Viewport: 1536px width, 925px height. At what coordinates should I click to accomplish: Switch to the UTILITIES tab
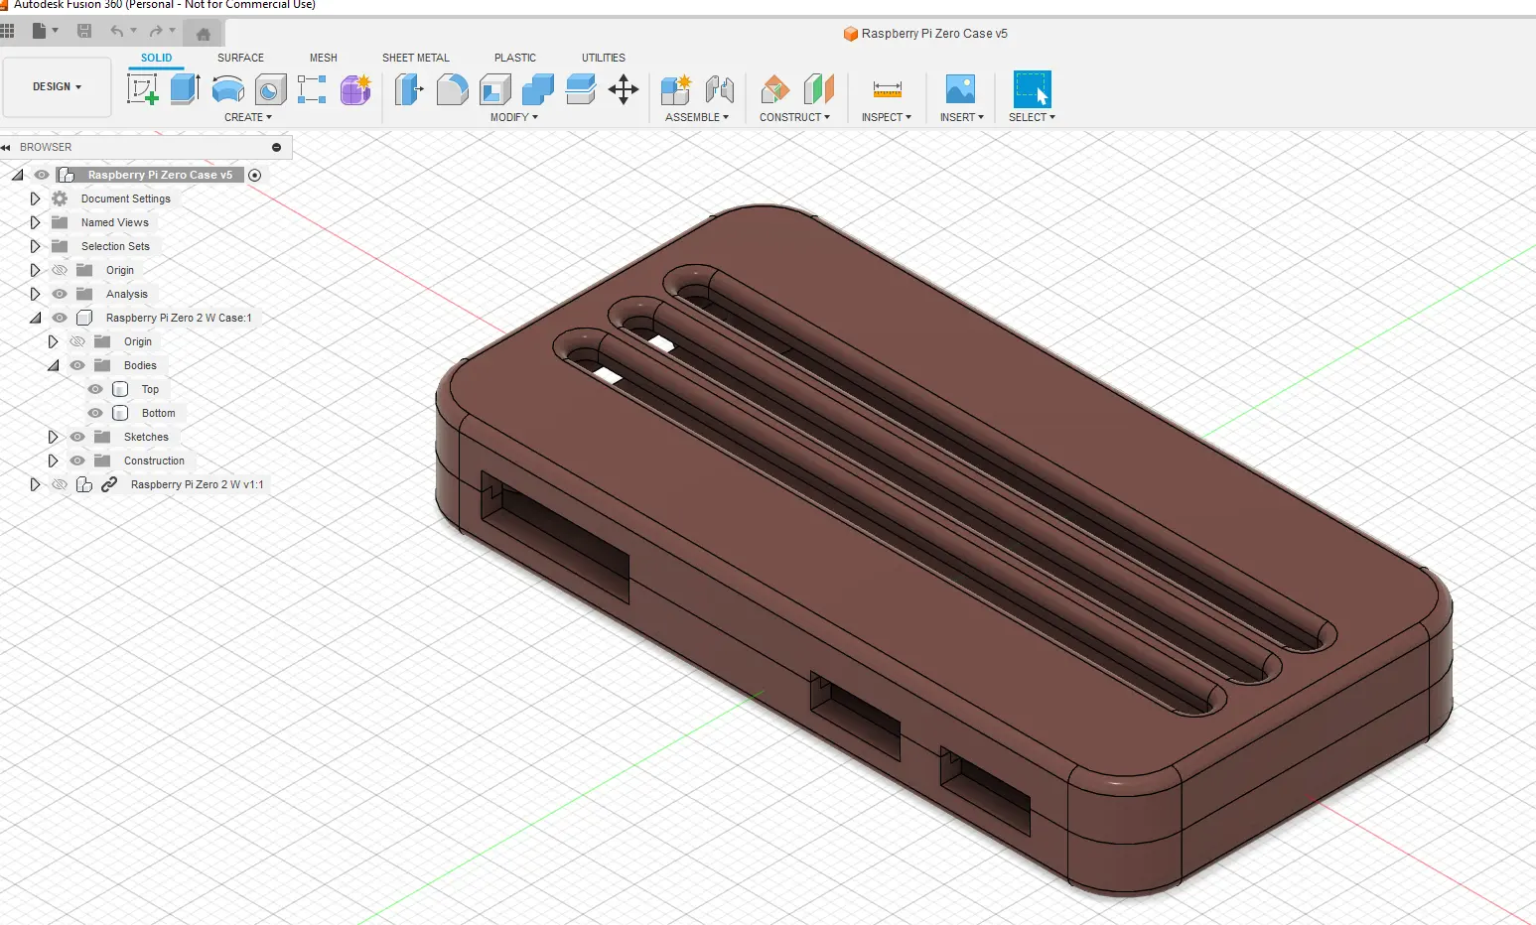pos(603,58)
